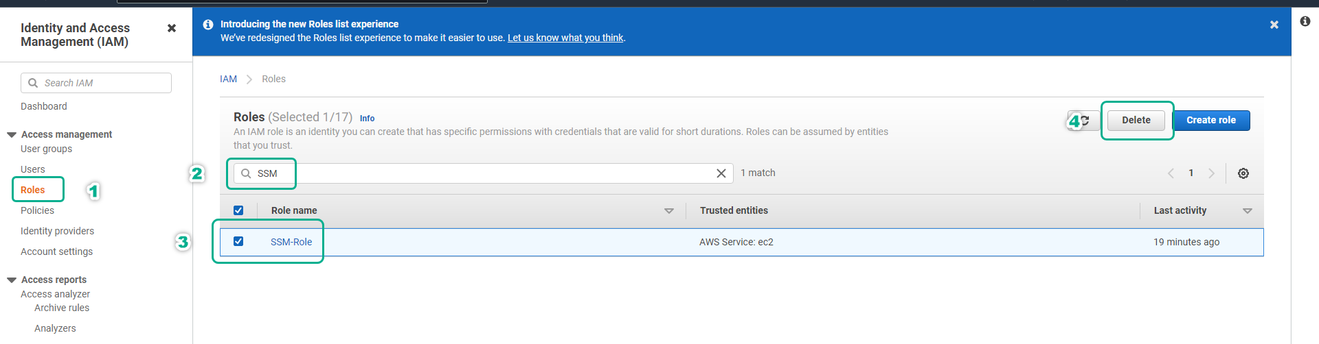
Task: Collapse the Access reports section
Action: pos(12,280)
